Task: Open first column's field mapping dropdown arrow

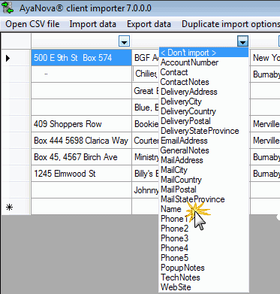Action: click(x=124, y=41)
